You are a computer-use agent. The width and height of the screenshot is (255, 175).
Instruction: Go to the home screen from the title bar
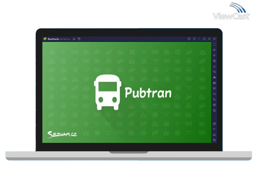[74, 39]
